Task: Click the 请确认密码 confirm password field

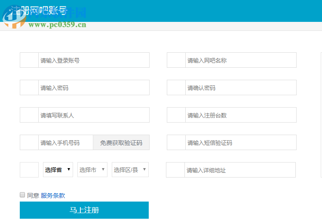Action: [241, 87]
